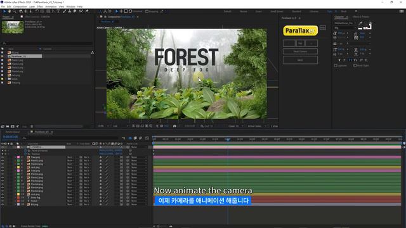Open the Classic 3D renderer dropdown
The image size is (406, 228).
(235, 126)
